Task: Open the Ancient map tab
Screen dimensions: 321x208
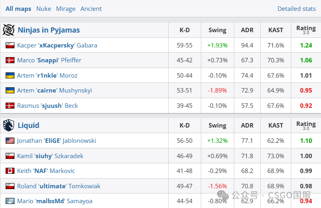Action: click(x=91, y=9)
